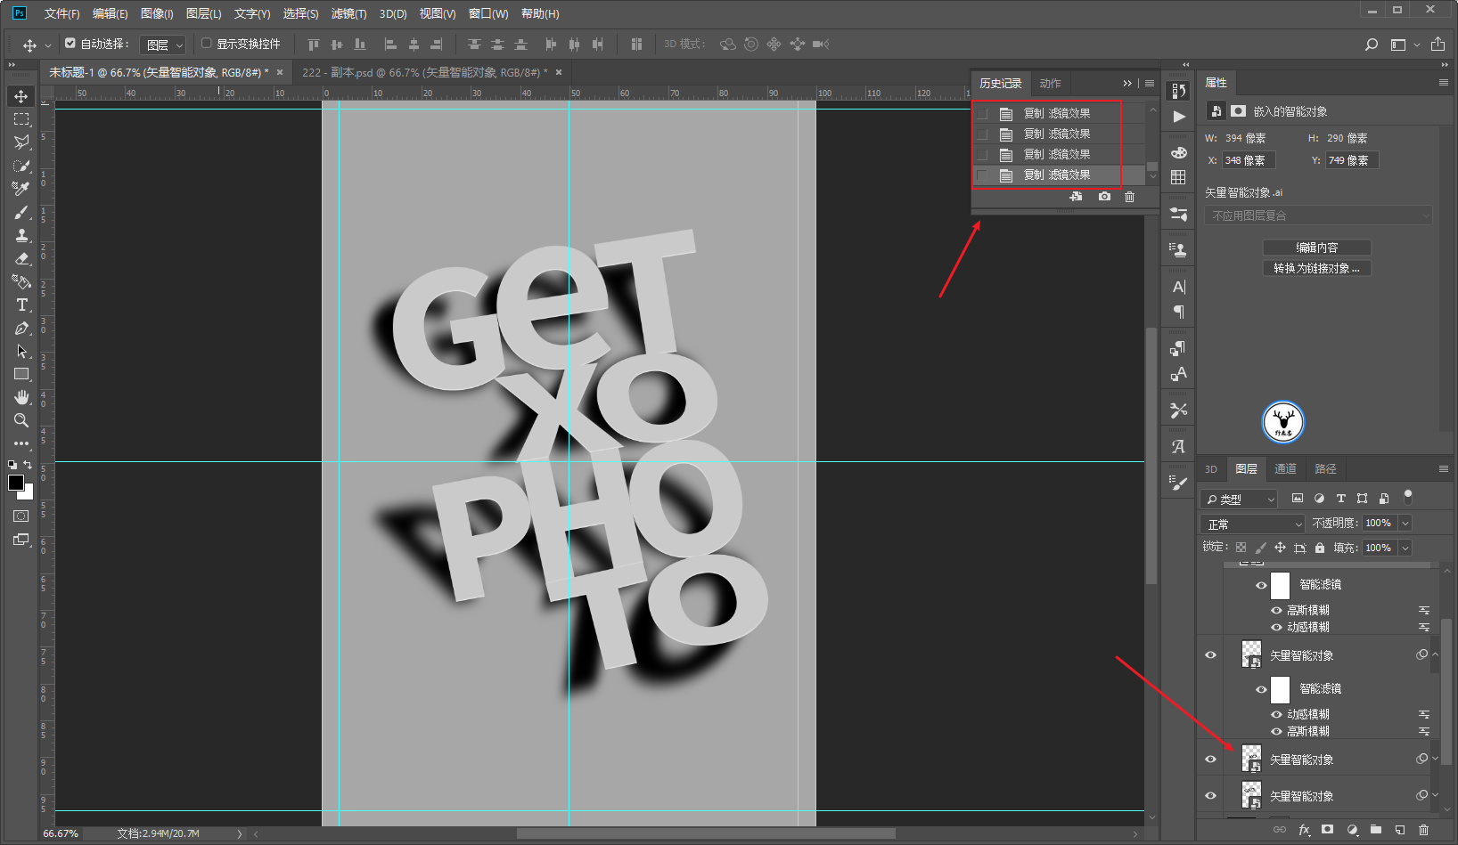Add layer mask icon in Layers panel
The height and width of the screenshot is (845, 1458).
[x=1328, y=830]
